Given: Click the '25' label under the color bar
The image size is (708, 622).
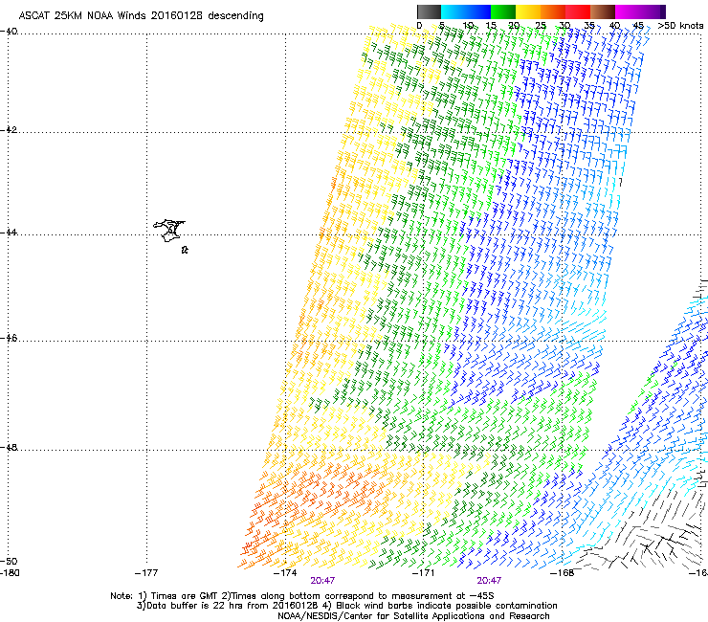Looking at the screenshot, I should point(540,26).
